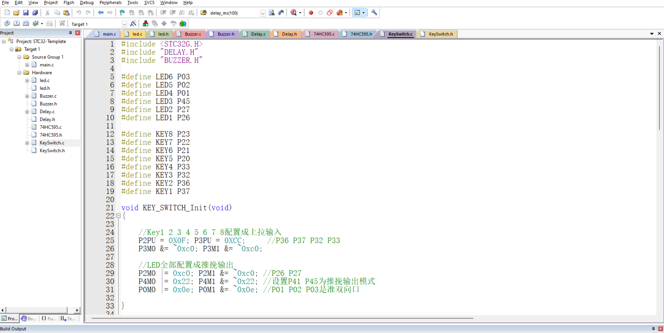
Task: Open the find text combo box dropdown
Action: 263,13
